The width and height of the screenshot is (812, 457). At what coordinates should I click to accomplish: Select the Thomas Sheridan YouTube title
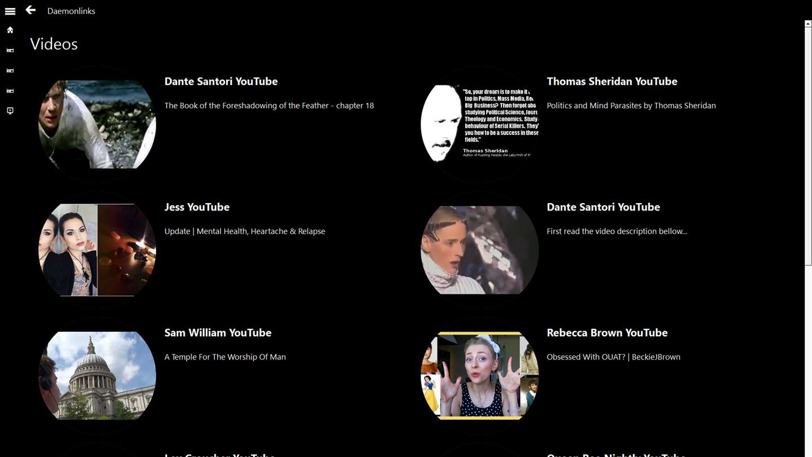612,81
